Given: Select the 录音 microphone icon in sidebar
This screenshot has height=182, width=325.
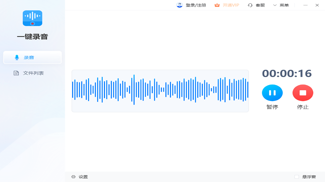Looking at the screenshot, I should point(17,57).
